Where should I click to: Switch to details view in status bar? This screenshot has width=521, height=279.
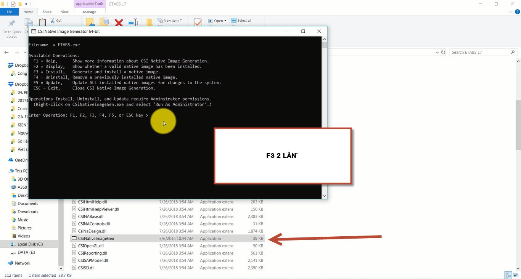coord(508,275)
